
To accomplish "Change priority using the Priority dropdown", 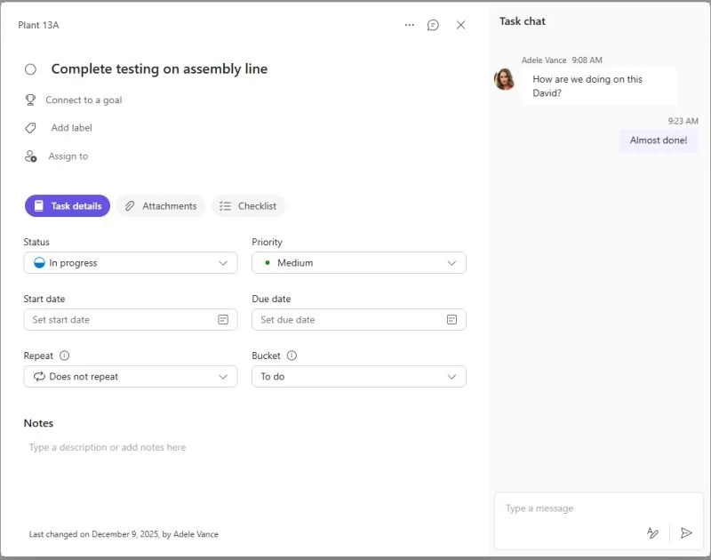I will [x=358, y=262].
